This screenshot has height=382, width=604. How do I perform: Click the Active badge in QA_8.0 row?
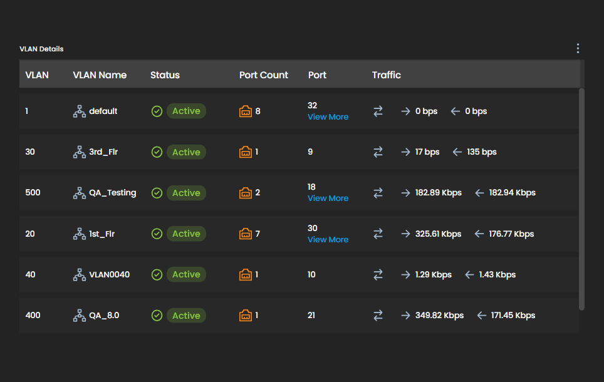point(186,316)
